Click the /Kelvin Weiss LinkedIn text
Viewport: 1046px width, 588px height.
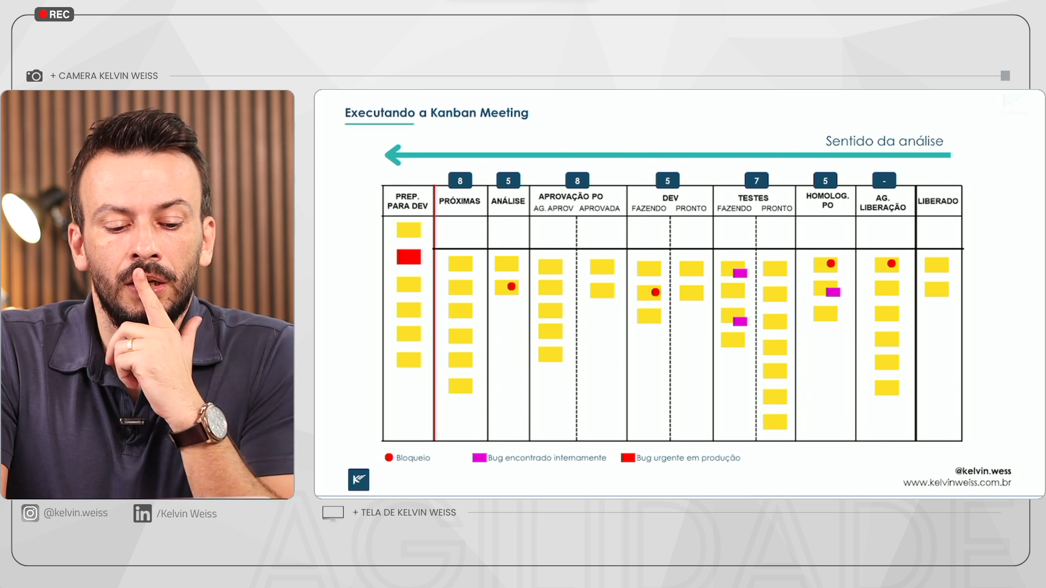click(x=186, y=513)
